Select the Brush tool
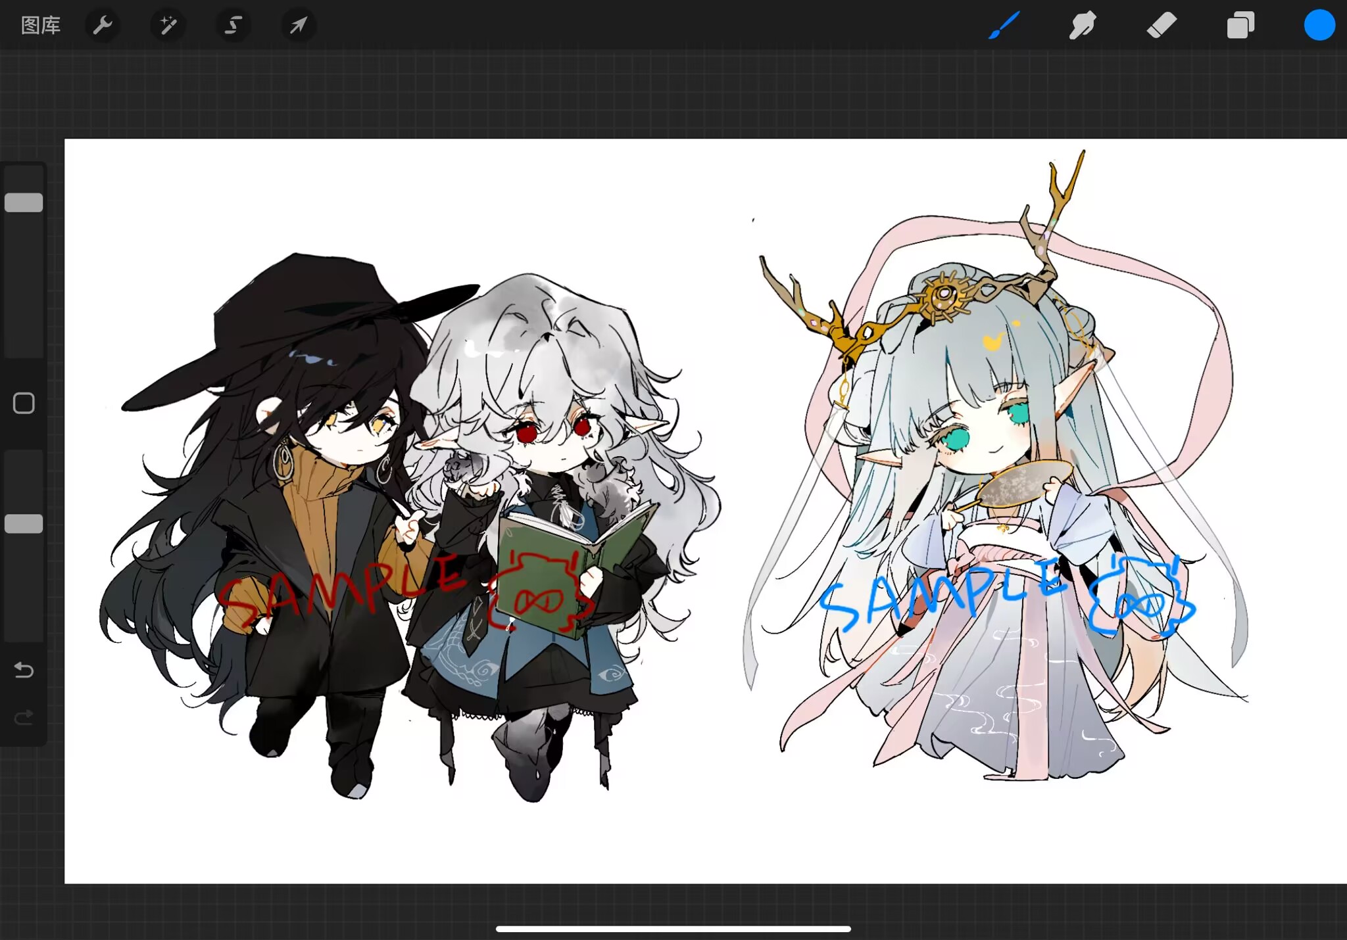Screen dimensions: 1347x940 pos(1004,26)
